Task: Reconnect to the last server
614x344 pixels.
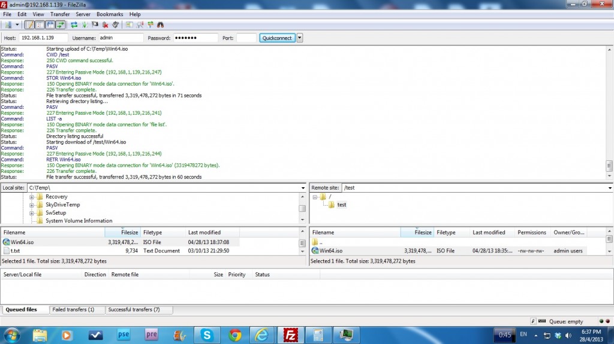Action: (115, 25)
